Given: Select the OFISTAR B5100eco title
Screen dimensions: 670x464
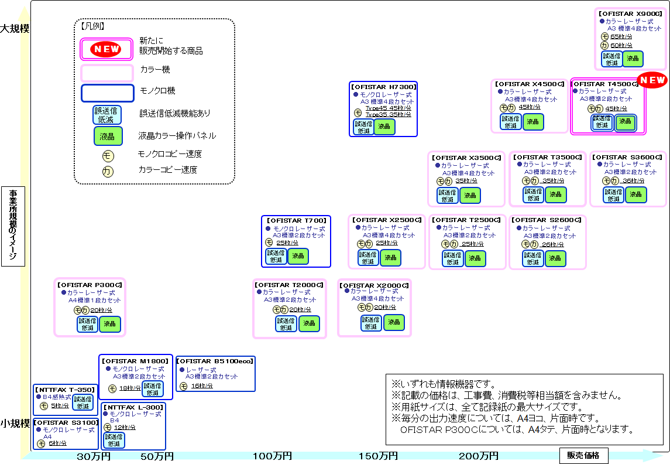Looking at the screenshot, I should 215,361.
